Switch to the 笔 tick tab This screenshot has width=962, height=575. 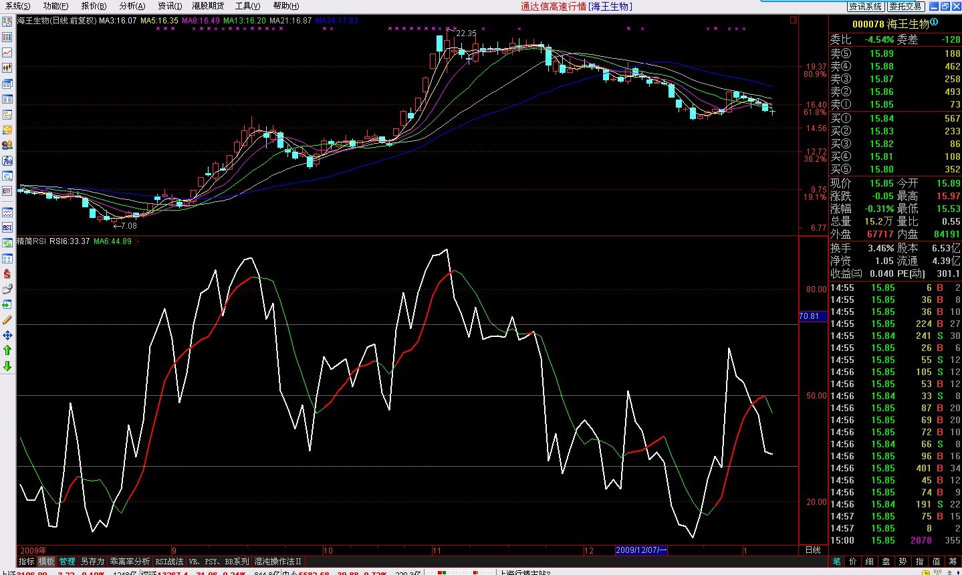click(836, 562)
